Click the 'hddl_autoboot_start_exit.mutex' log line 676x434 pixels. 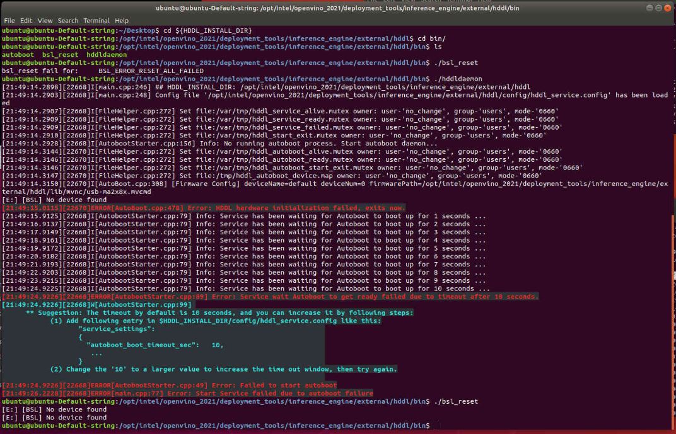(293, 168)
